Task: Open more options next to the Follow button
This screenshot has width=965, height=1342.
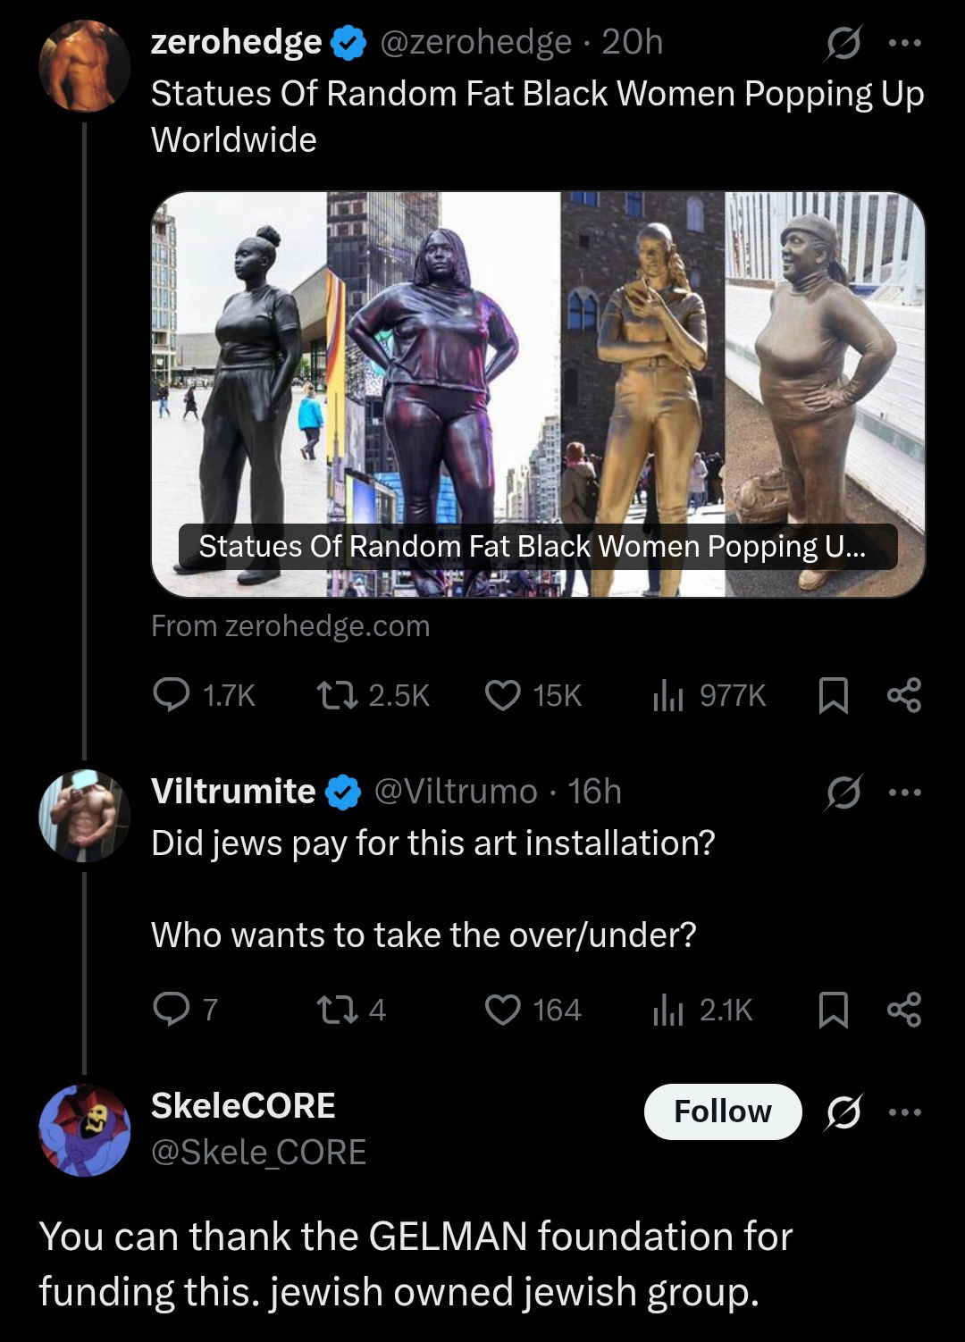Action: click(904, 1111)
